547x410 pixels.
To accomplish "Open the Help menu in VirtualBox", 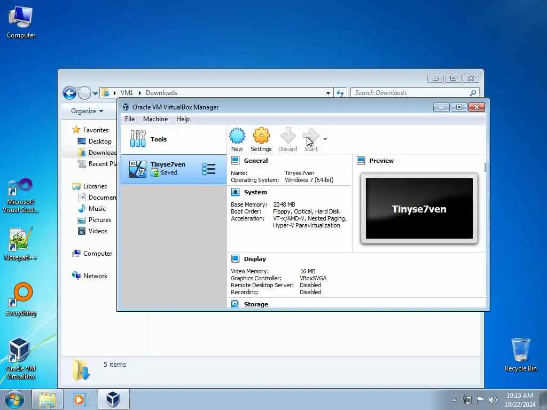I will (183, 119).
